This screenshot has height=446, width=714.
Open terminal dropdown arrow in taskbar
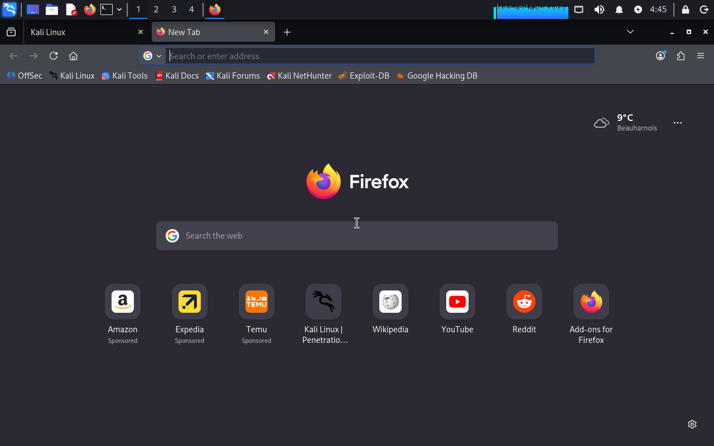[119, 9]
